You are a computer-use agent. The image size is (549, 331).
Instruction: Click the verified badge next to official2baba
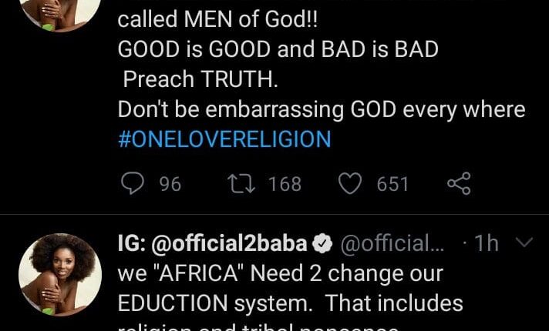(x=323, y=244)
